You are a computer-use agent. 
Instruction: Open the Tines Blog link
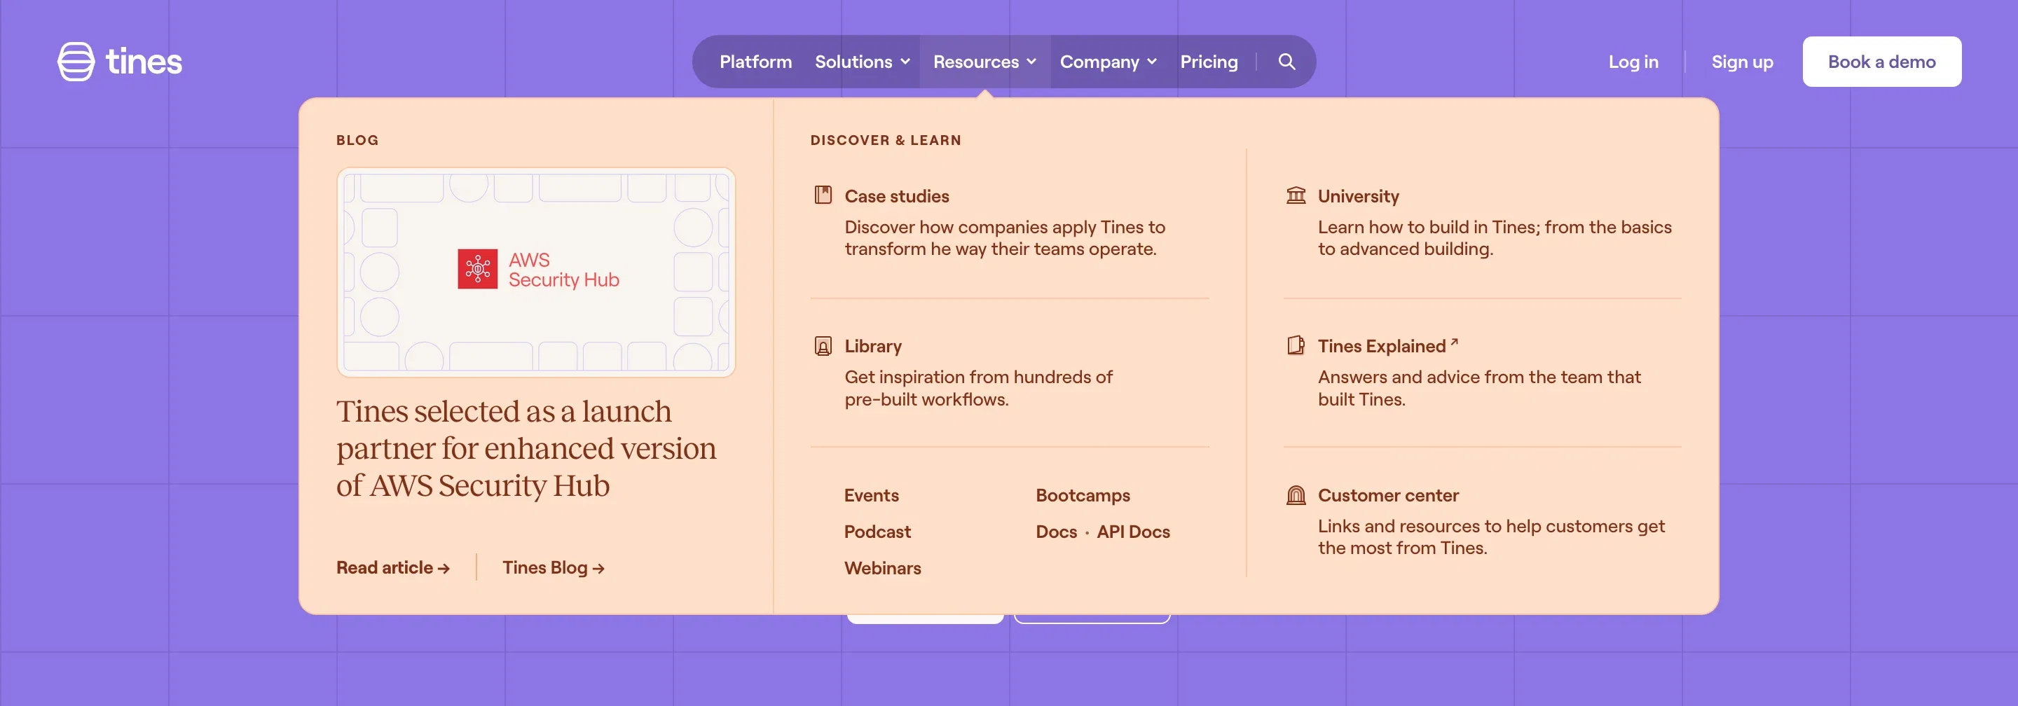(553, 567)
